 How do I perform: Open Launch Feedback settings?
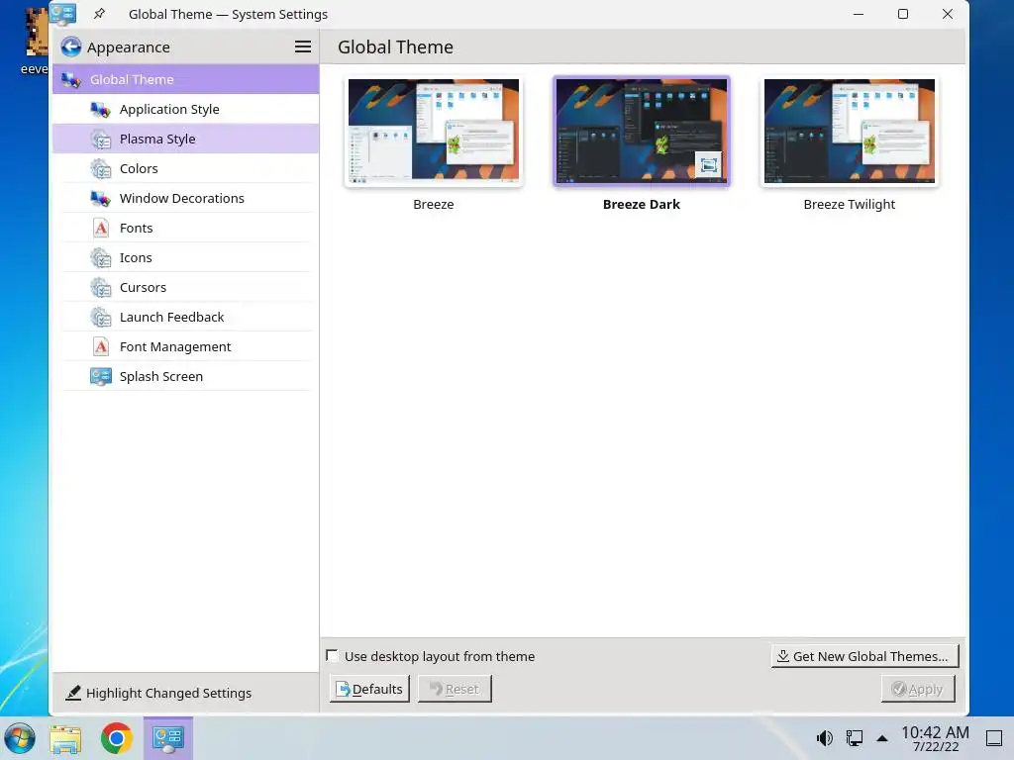185,318
